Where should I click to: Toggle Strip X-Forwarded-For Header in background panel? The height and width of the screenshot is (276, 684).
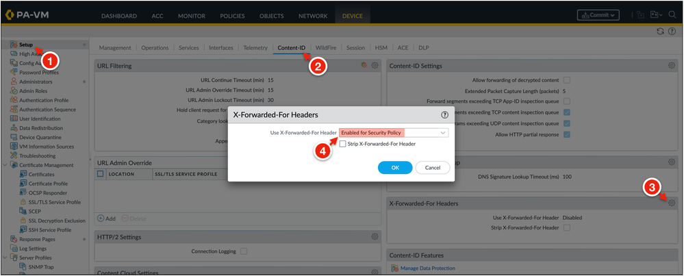tap(567, 227)
